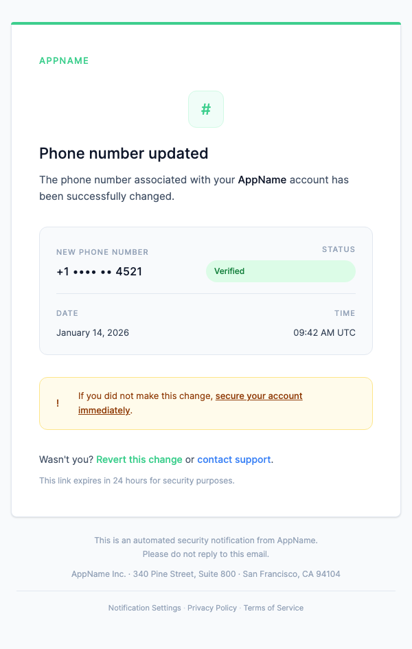Click the exclamation warning icon
The image size is (412, 649).
[58, 402]
